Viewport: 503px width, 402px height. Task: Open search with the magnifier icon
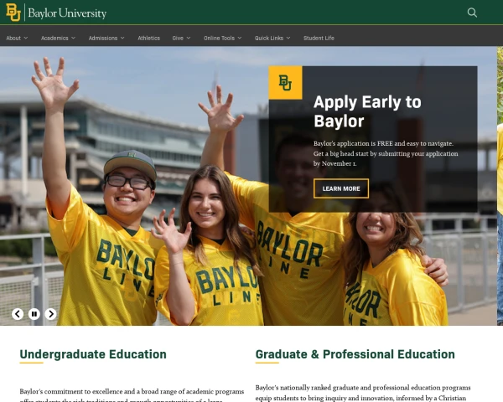pyautogui.click(x=472, y=13)
